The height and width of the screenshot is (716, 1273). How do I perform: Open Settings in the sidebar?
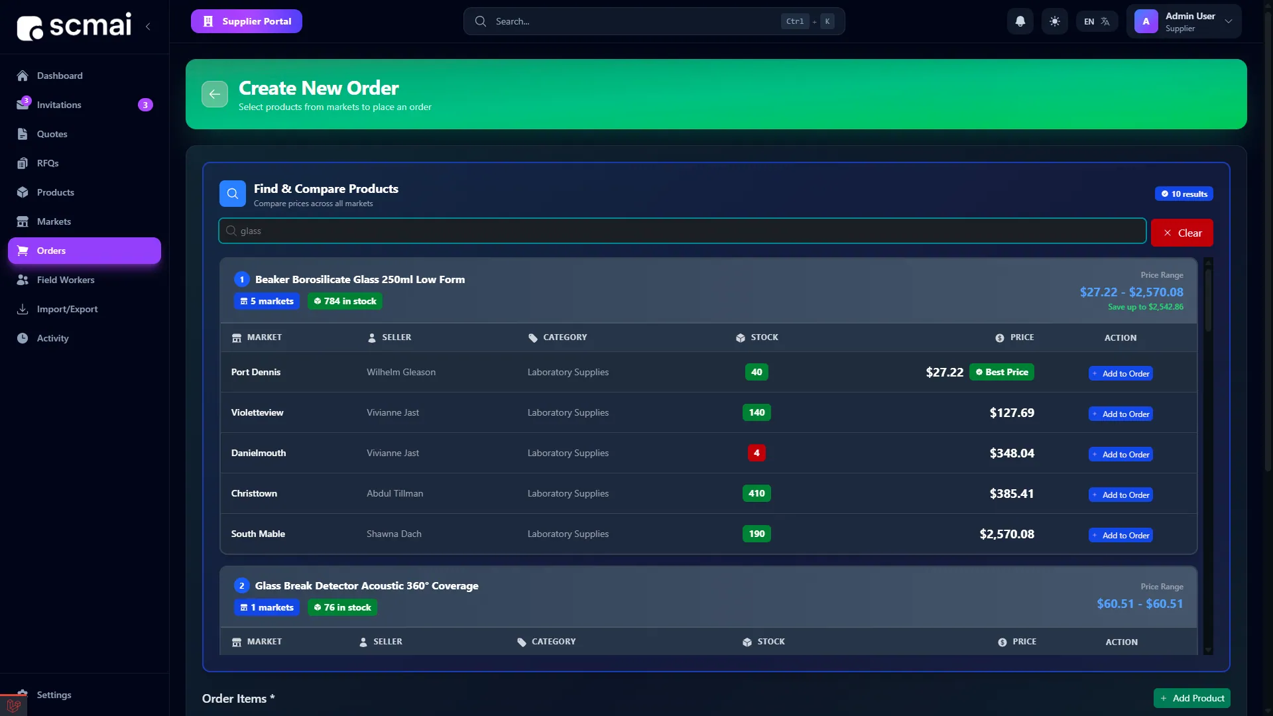coord(84,695)
